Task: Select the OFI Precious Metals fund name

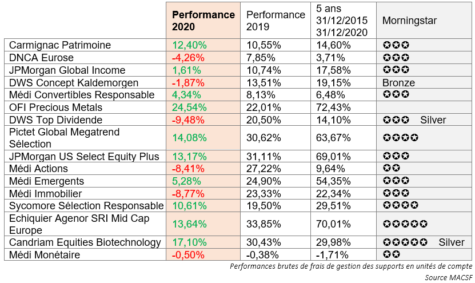Action: coord(56,107)
